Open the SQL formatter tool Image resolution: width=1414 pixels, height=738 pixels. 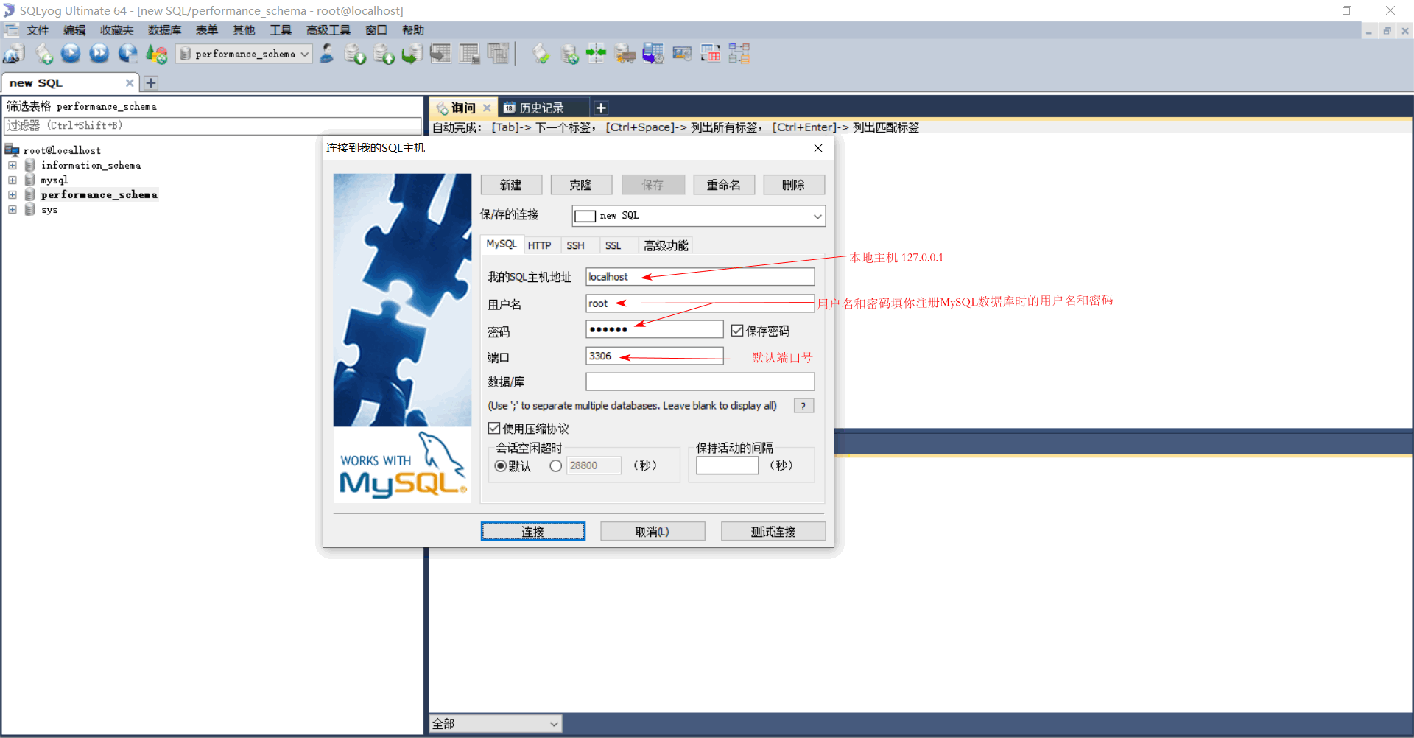pos(541,53)
